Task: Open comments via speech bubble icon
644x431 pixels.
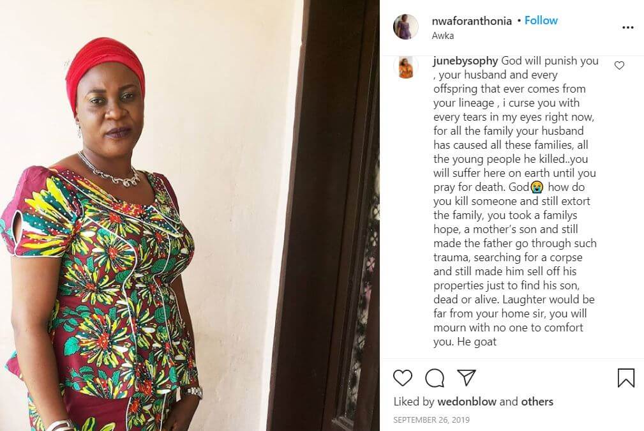Action: [435, 378]
